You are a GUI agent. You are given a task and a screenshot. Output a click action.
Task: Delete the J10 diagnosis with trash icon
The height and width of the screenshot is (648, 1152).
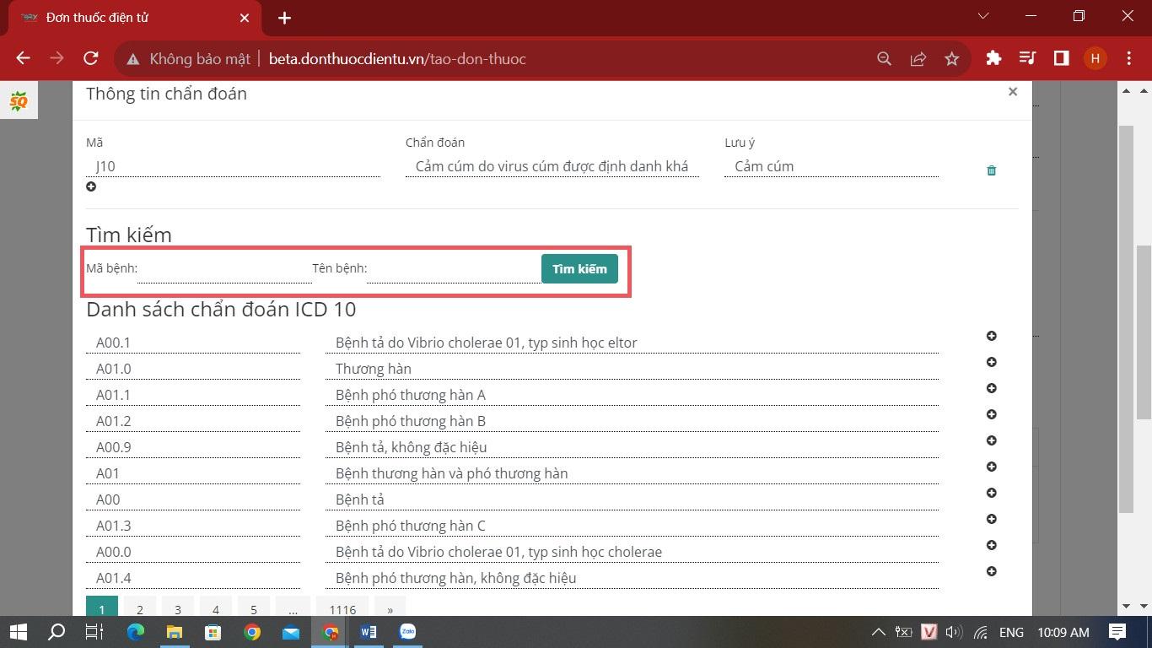click(x=992, y=170)
